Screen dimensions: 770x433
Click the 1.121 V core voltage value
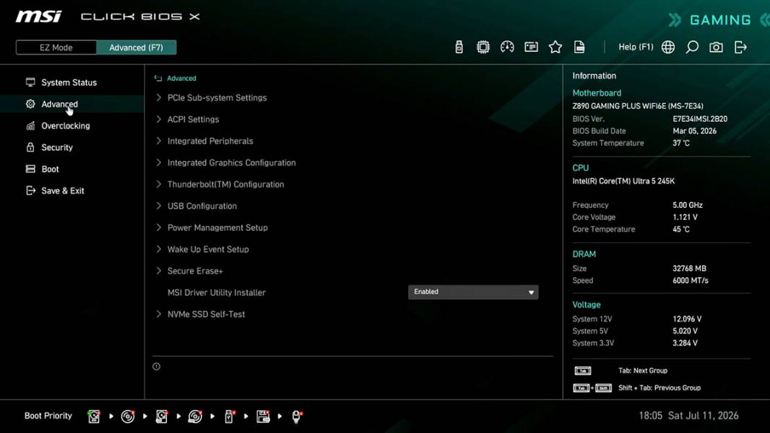[685, 216]
